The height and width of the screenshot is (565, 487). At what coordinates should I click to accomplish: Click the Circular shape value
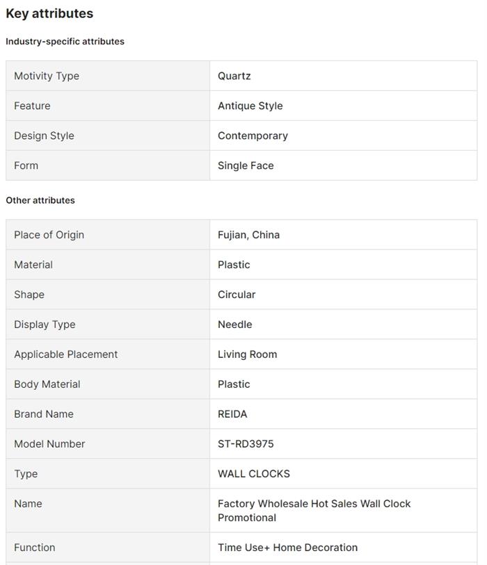click(x=237, y=295)
